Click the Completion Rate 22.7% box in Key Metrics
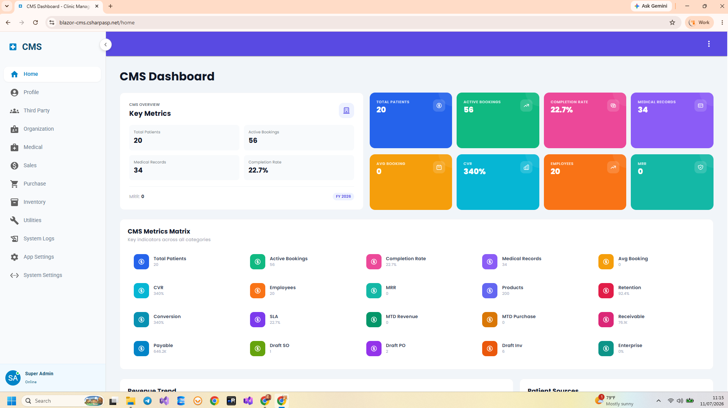728x408 pixels. pos(299,168)
